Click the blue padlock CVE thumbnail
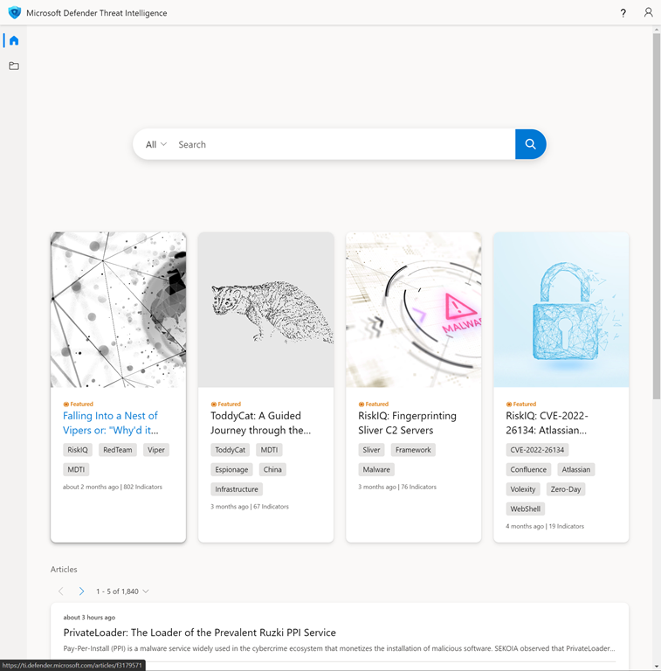 [561, 309]
